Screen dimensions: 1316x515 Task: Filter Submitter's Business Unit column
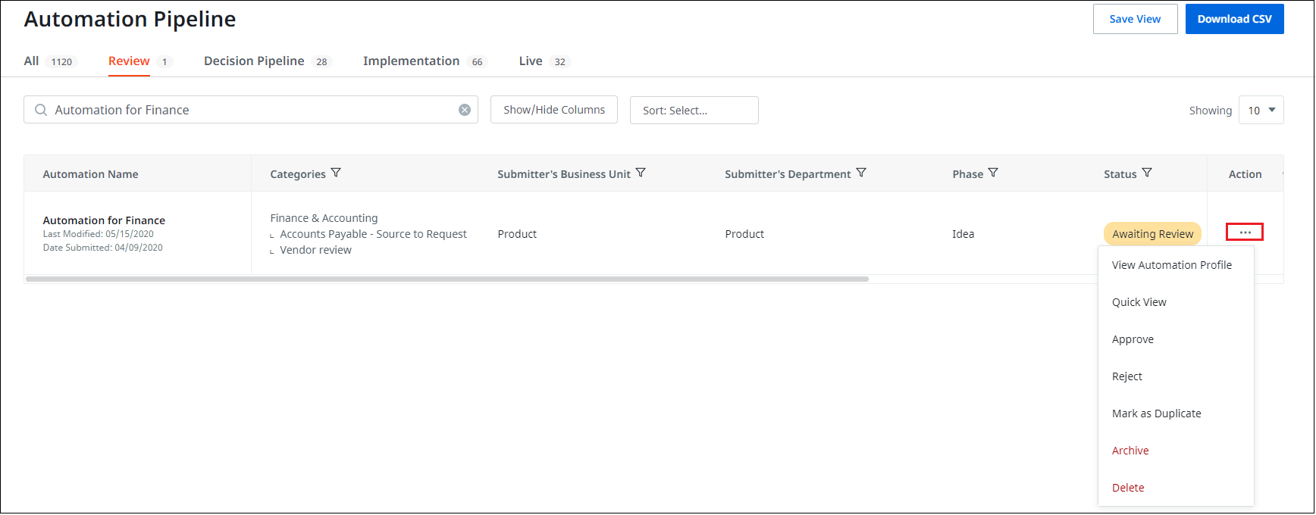tap(641, 173)
